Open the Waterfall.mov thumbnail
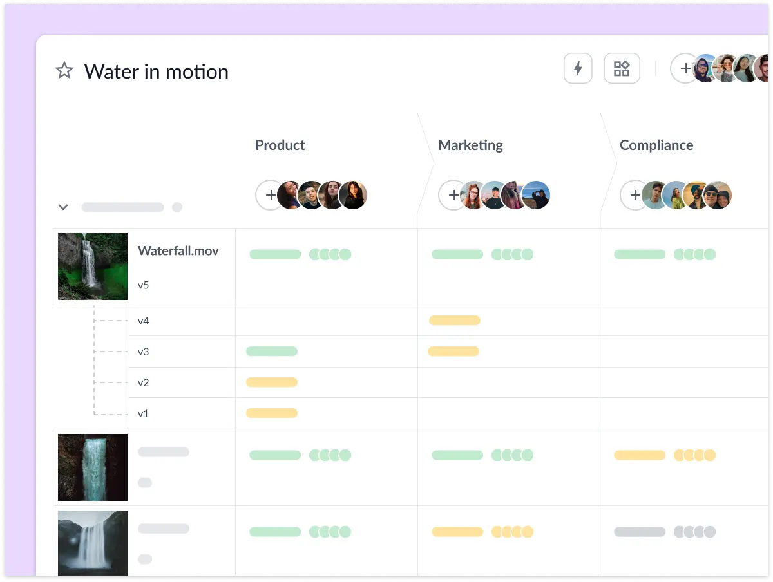 click(x=93, y=267)
